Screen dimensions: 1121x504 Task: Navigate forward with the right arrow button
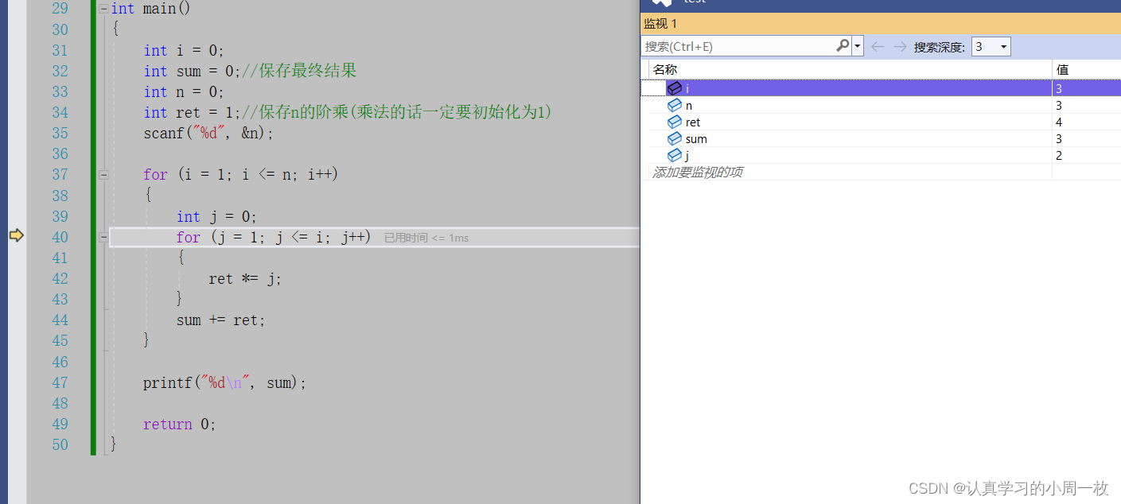(x=900, y=47)
